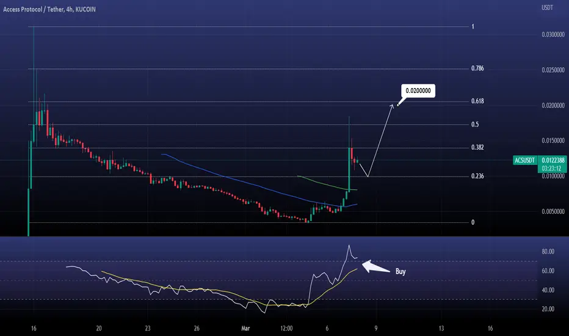569x336 pixels.
Task: Click the Buy annotation text near the RSI
Action: (400, 271)
